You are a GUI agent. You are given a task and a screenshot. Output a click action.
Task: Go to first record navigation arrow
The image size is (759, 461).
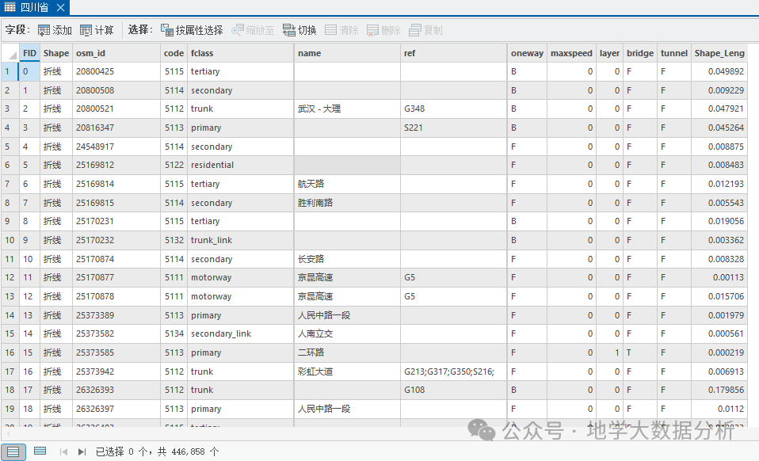pos(63,451)
